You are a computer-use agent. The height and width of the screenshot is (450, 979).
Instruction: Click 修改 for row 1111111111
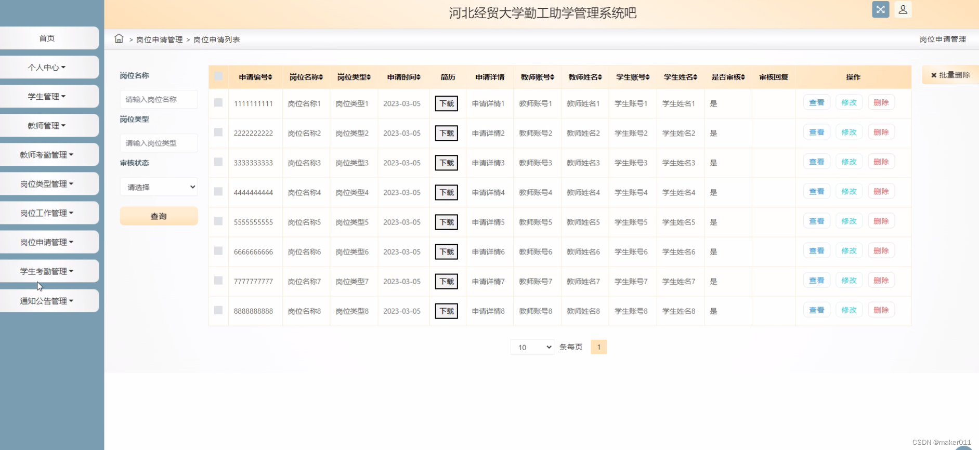click(x=849, y=102)
